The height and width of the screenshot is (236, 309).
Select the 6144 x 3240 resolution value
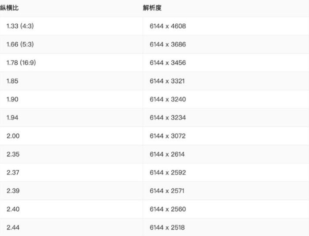click(168, 99)
